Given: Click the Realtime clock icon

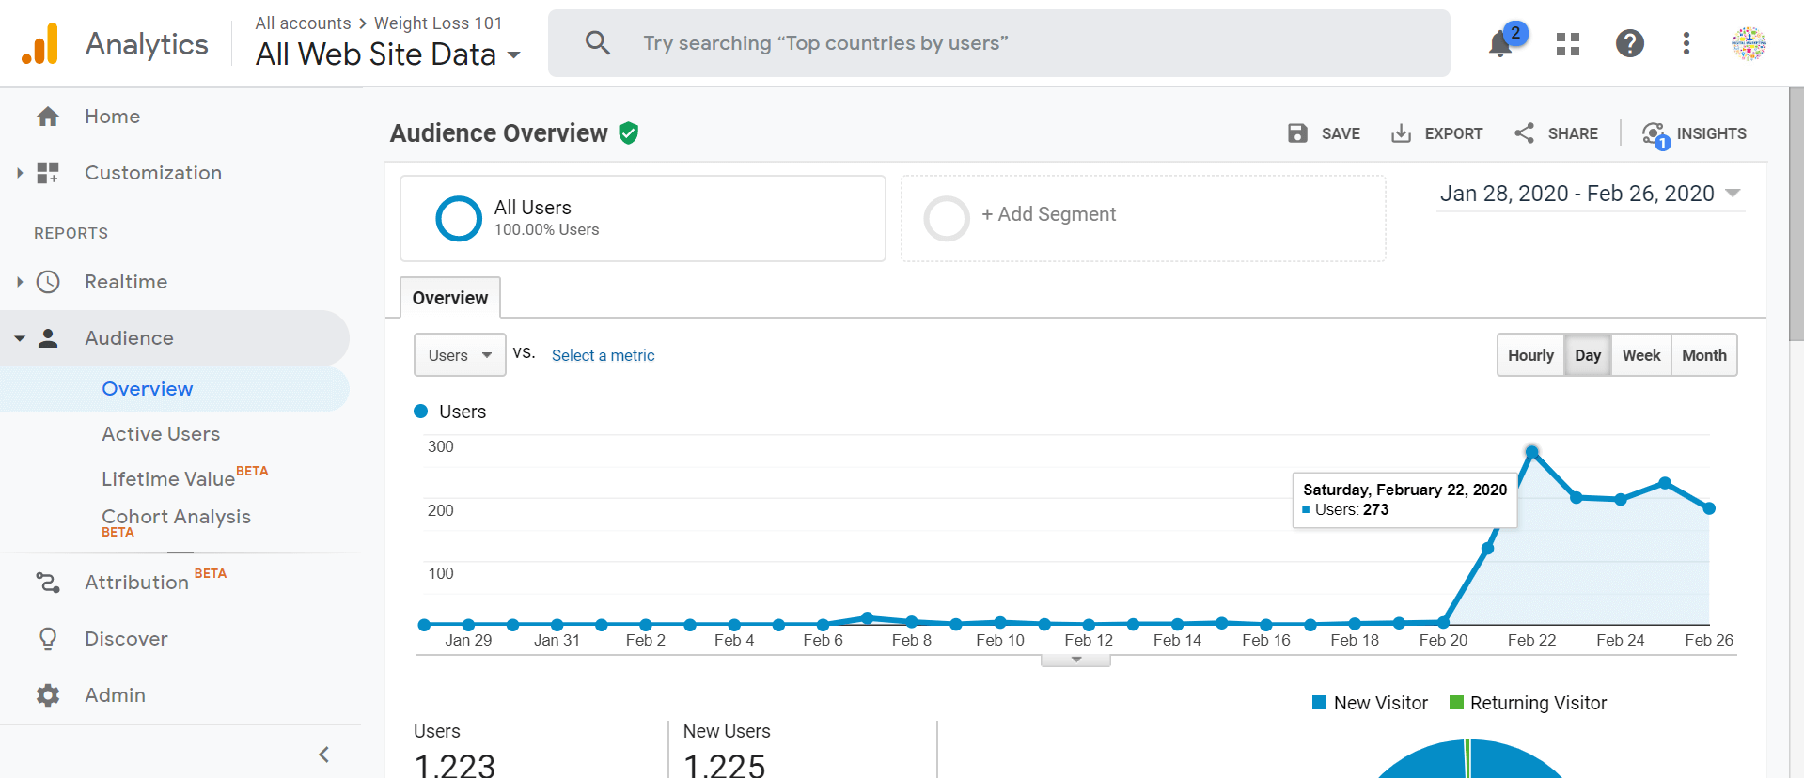Looking at the screenshot, I should pos(48,282).
